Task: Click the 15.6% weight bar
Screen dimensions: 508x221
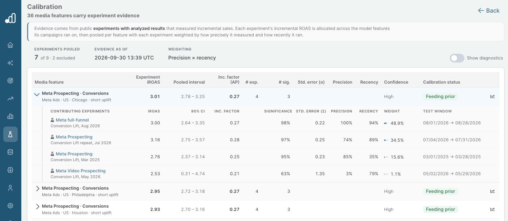Action: click(386, 157)
